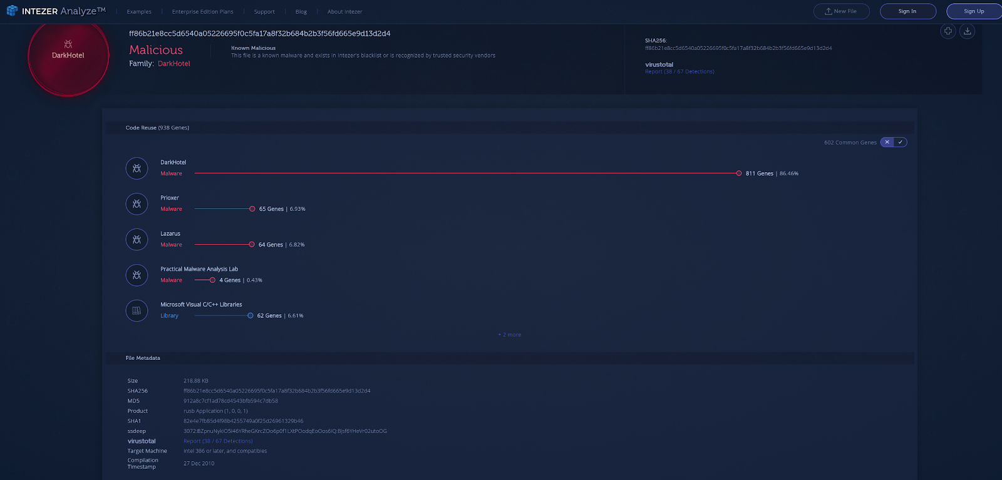Click the Prioxer 65 genes bar endpoint
The height and width of the screenshot is (480, 1002).
[252, 209]
